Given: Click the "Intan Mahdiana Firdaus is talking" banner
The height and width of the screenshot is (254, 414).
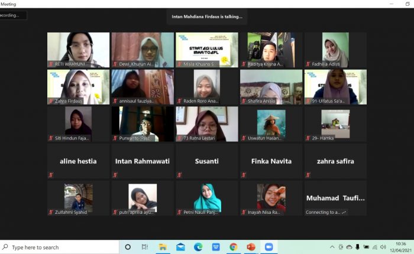Looking at the screenshot, I should coord(207,17).
